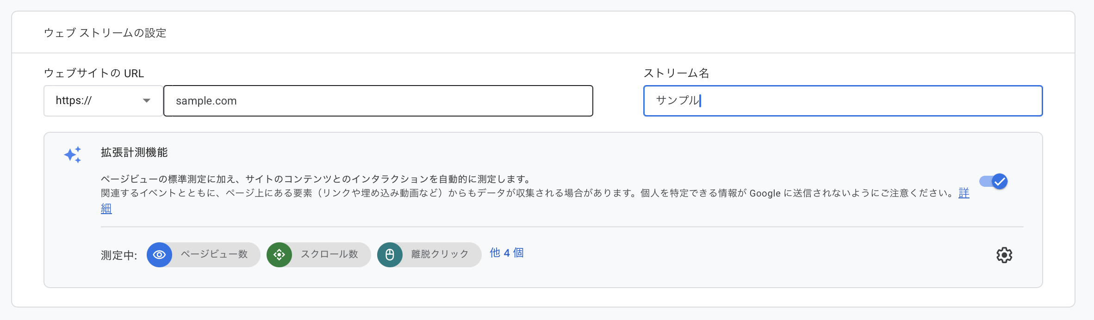The image size is (1094, 320).
Task: Click the 測定中 section label
Action: pyautogui.click(x=118, y=254)
